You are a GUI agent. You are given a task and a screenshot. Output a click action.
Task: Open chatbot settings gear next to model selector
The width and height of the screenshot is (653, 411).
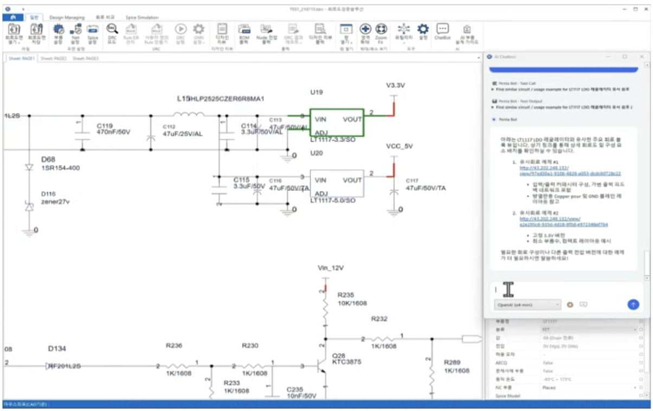570,305
